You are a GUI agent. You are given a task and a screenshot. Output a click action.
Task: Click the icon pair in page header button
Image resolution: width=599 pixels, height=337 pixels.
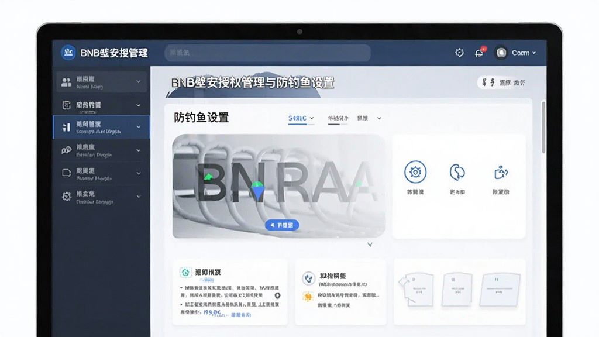tap(488, 82)
